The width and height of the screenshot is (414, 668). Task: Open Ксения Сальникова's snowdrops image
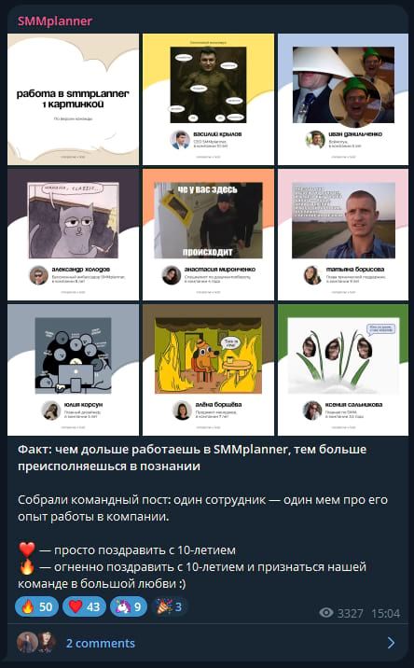coord(343,369)
